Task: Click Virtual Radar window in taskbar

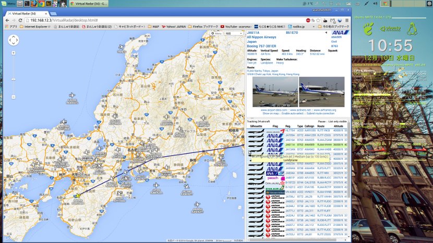Action: tap(88, 4)
